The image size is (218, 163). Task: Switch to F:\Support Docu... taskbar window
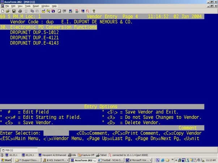click(x=27, y=160)
